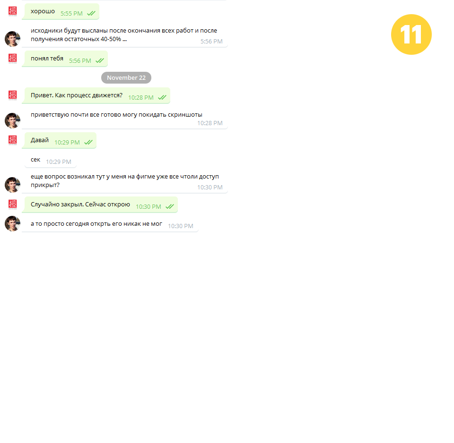Image resolution: width=454 pixels, height=443 pixels.
Task: Click red logo avatar beside "Привет. Как процесс движется?"
Action: click(x=12, y=95)
